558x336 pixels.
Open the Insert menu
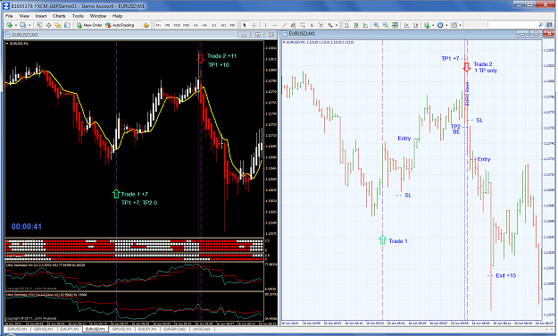pyautogui.click(x=41, y=16)
